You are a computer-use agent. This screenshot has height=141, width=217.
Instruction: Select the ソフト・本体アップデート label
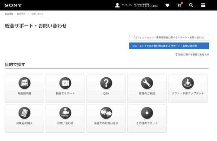[x=188, y=94]
